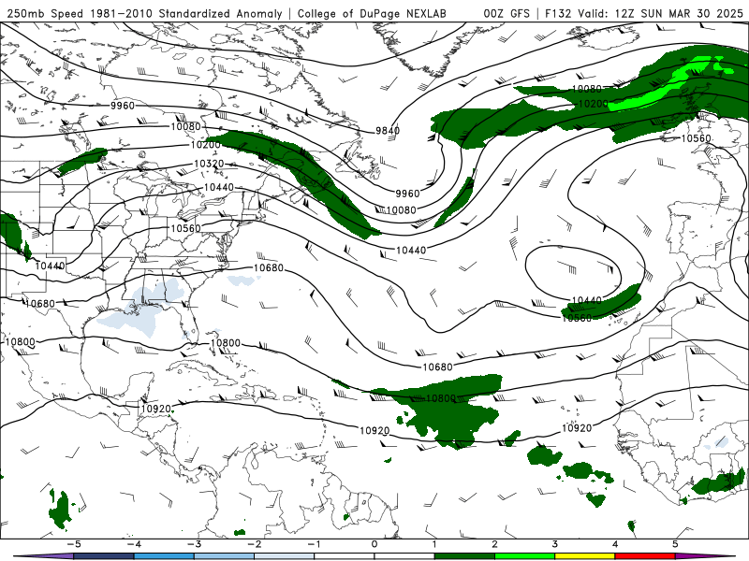
Task: Click the colorbar tick label '-1'
Action: tap(314, 544)
